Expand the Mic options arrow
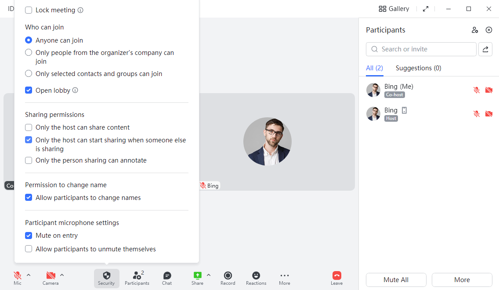The image size is (499, 290). click(x=29, y=275)
